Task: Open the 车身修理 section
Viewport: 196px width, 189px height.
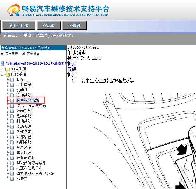Action: (x=24, y=152)
